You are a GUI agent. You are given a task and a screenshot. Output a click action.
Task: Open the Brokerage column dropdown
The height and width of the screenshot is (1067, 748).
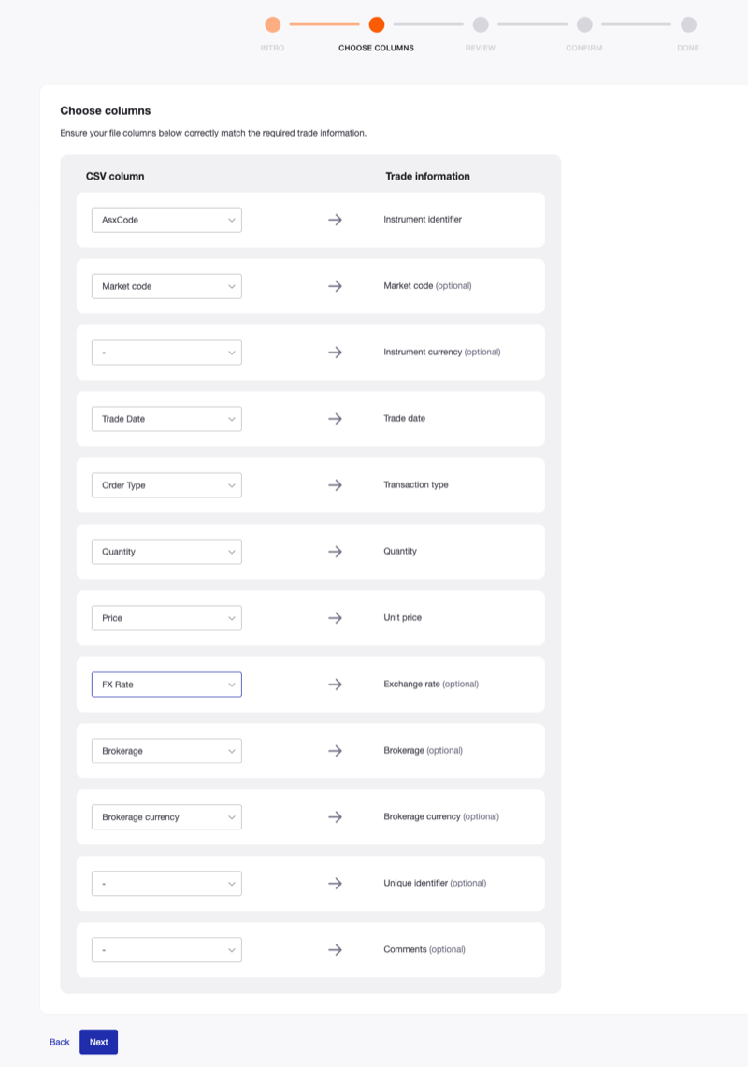click(166, 751)
